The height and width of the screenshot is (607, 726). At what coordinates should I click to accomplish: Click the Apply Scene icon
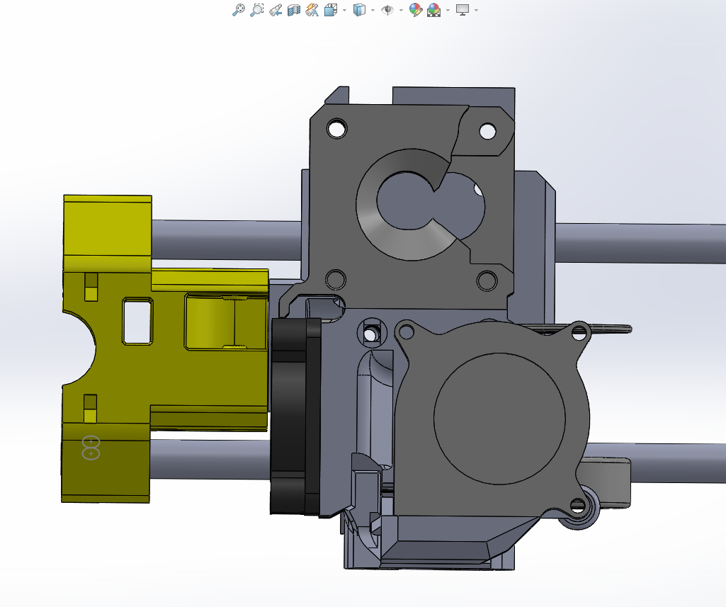434,10
